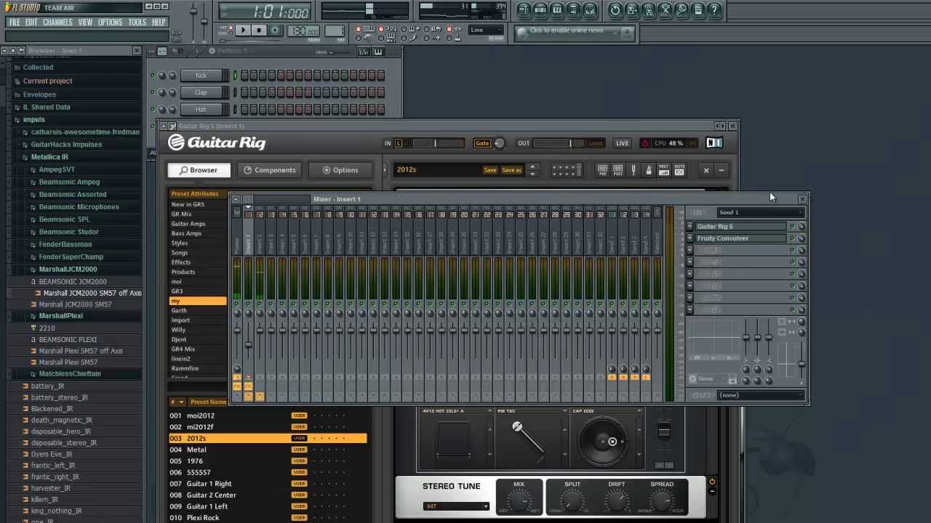This screenshot has height=523, width=931.
Task: Click the Guitar Rig power icon next to CPU
Action: click(x=645, y=143)
